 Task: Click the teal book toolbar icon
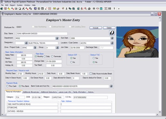point(101,9)
